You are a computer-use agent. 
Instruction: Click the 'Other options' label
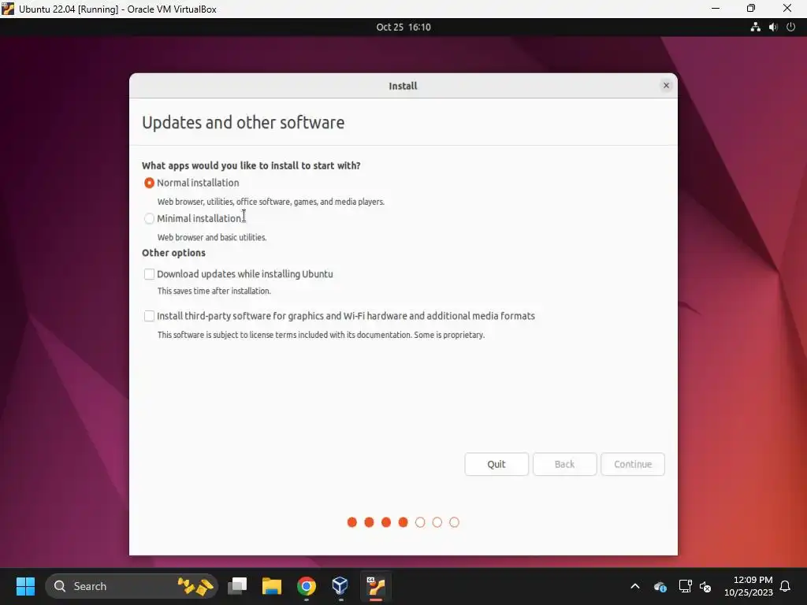click(173, 253)
